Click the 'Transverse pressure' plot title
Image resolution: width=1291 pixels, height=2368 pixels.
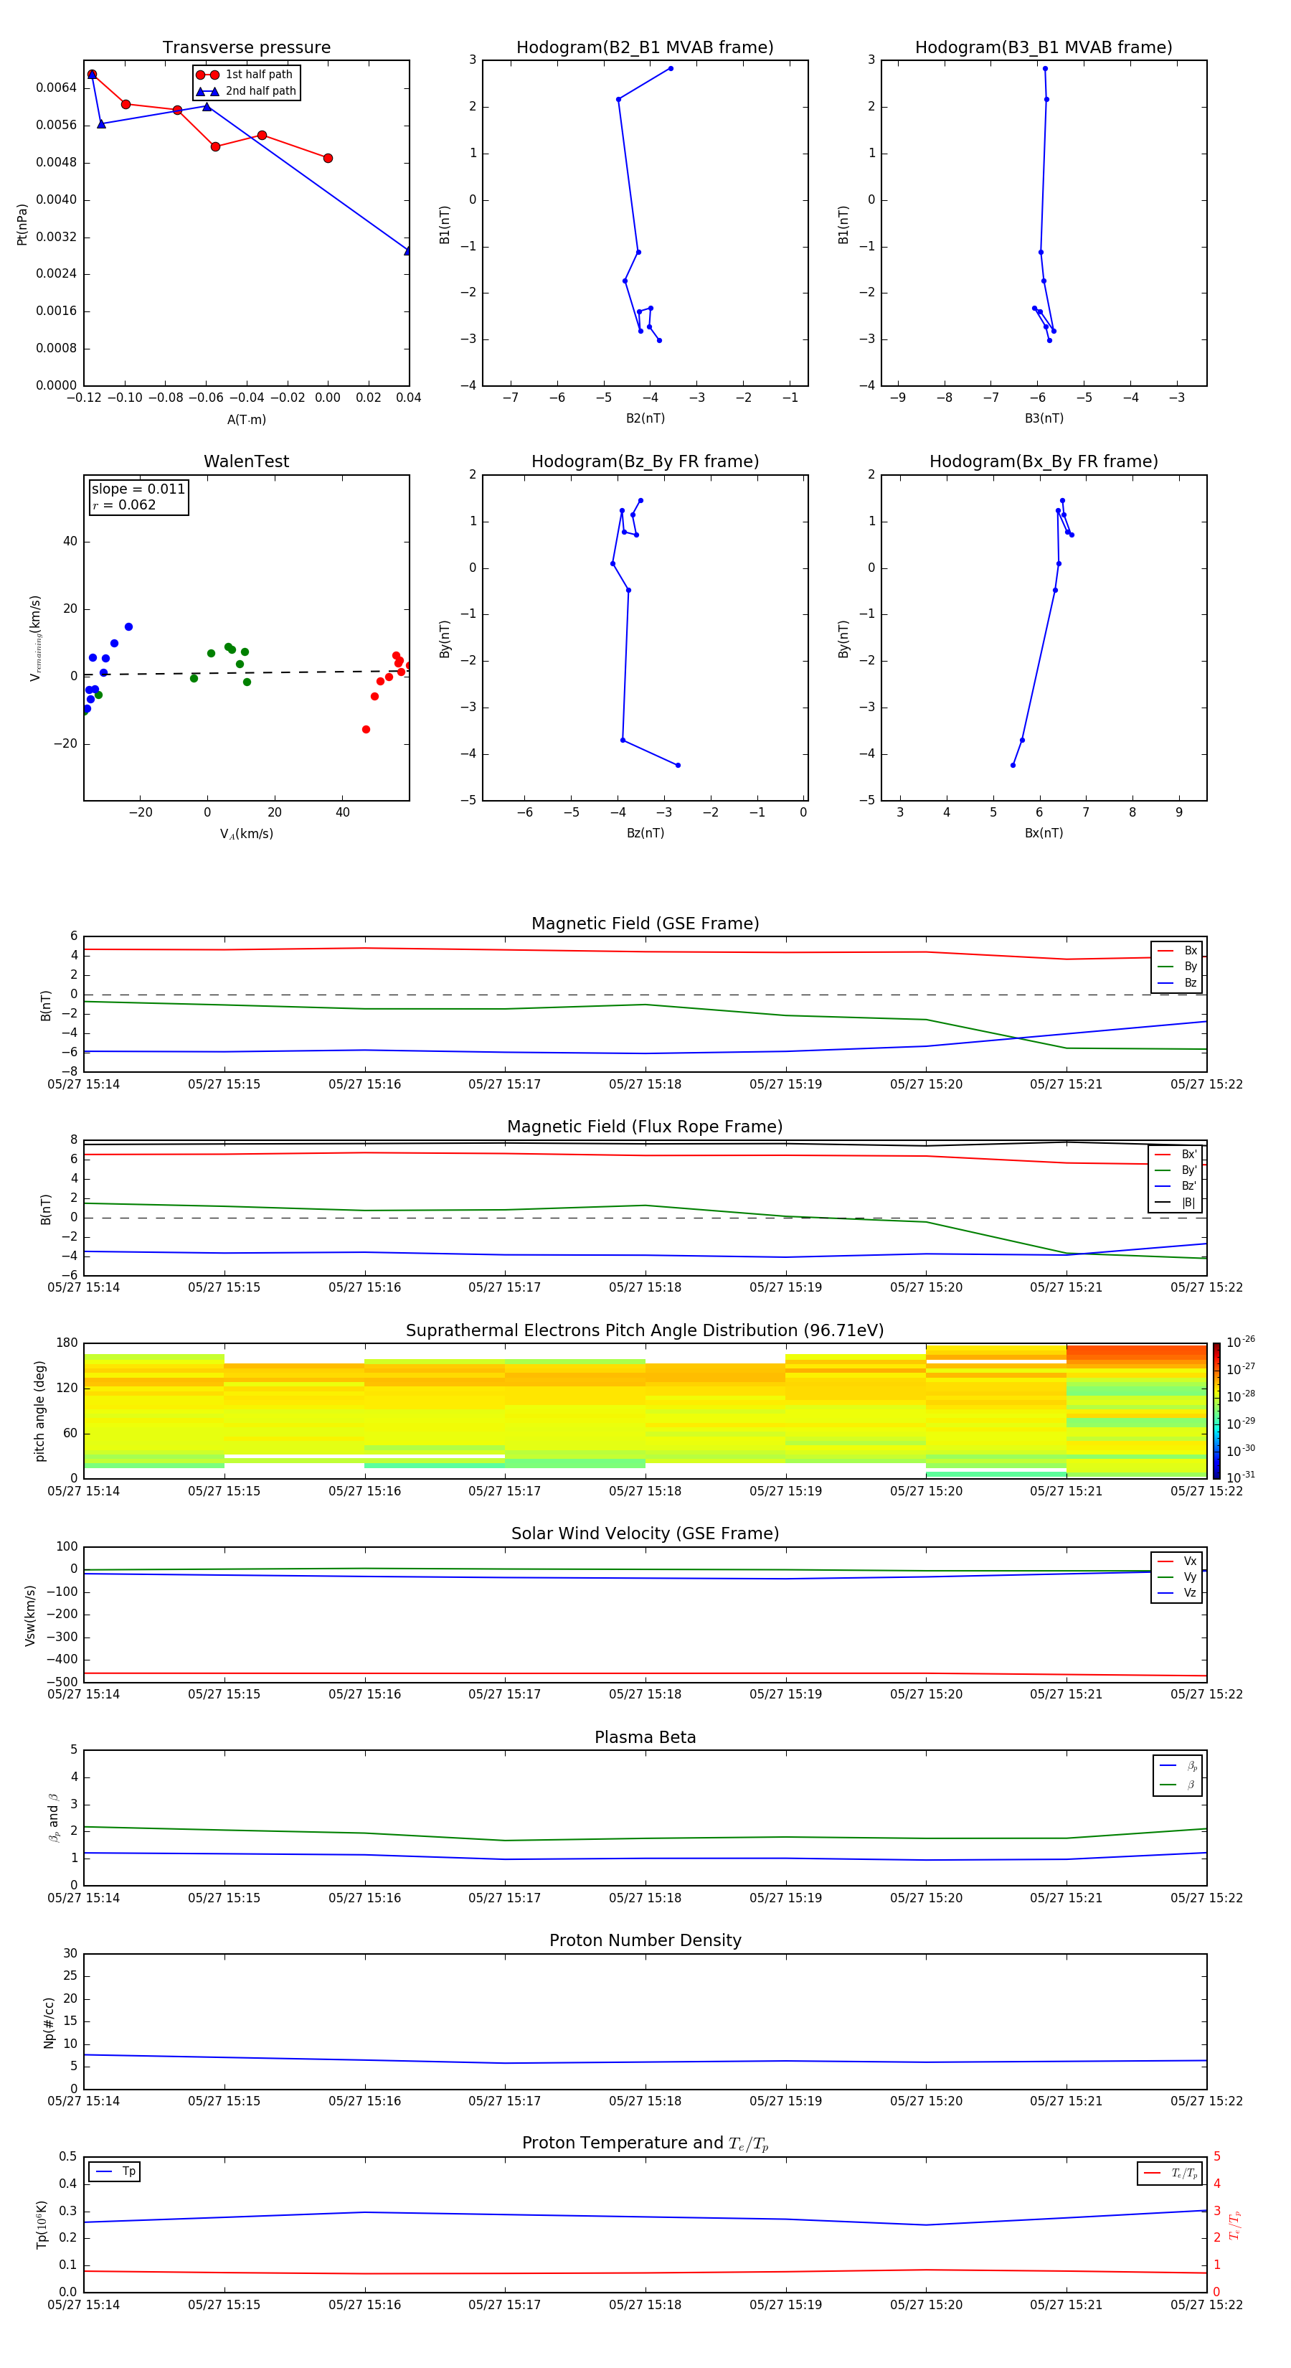point(246,48)
